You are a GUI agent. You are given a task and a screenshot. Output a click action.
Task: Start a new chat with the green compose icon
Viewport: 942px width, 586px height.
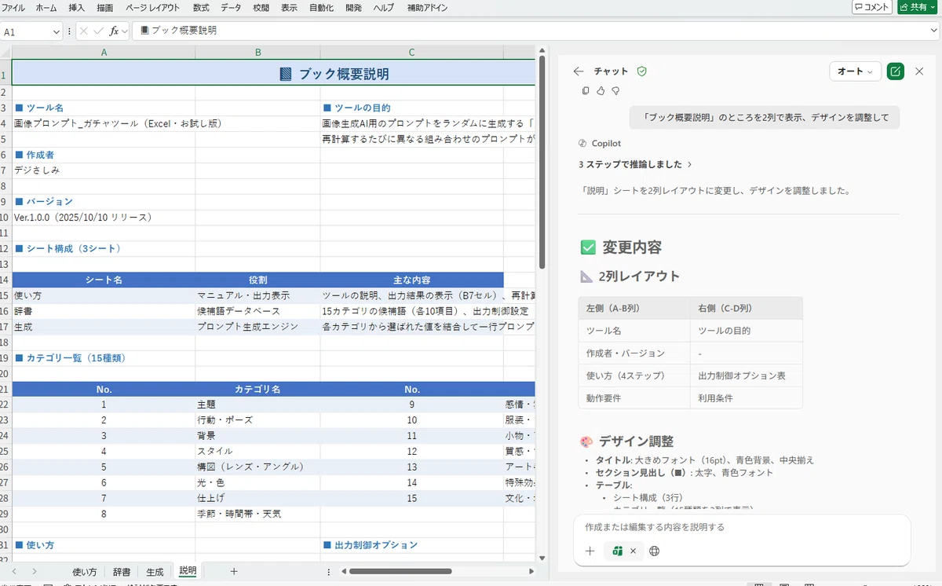[x=895, y=71]
